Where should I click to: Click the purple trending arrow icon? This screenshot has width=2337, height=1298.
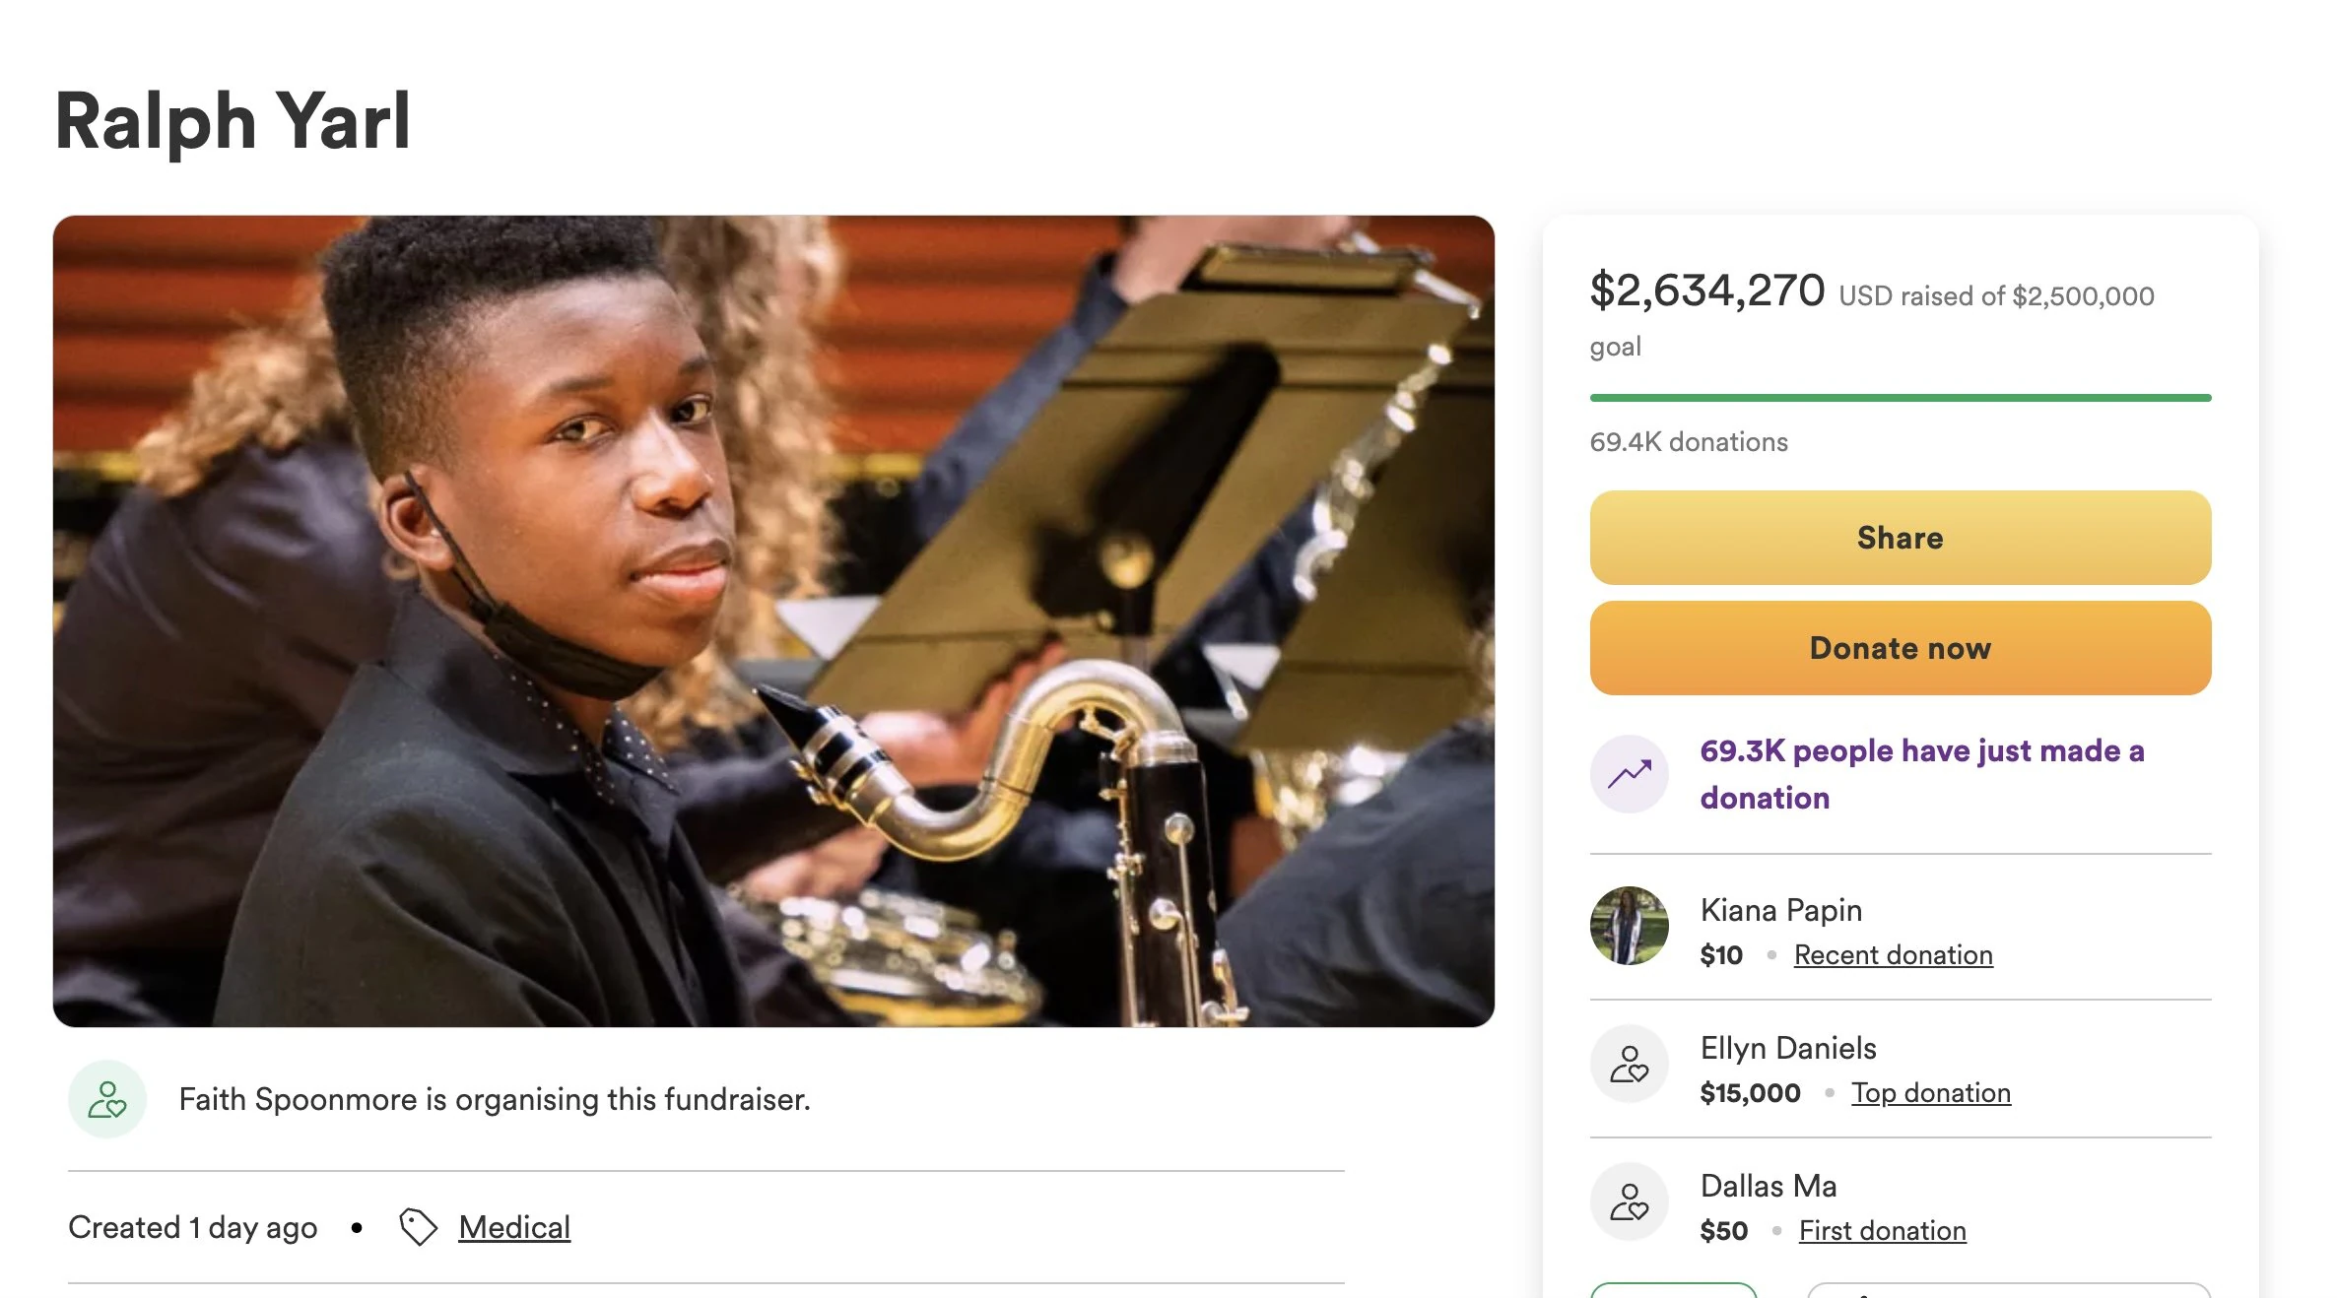click(x=1629, y=774)
